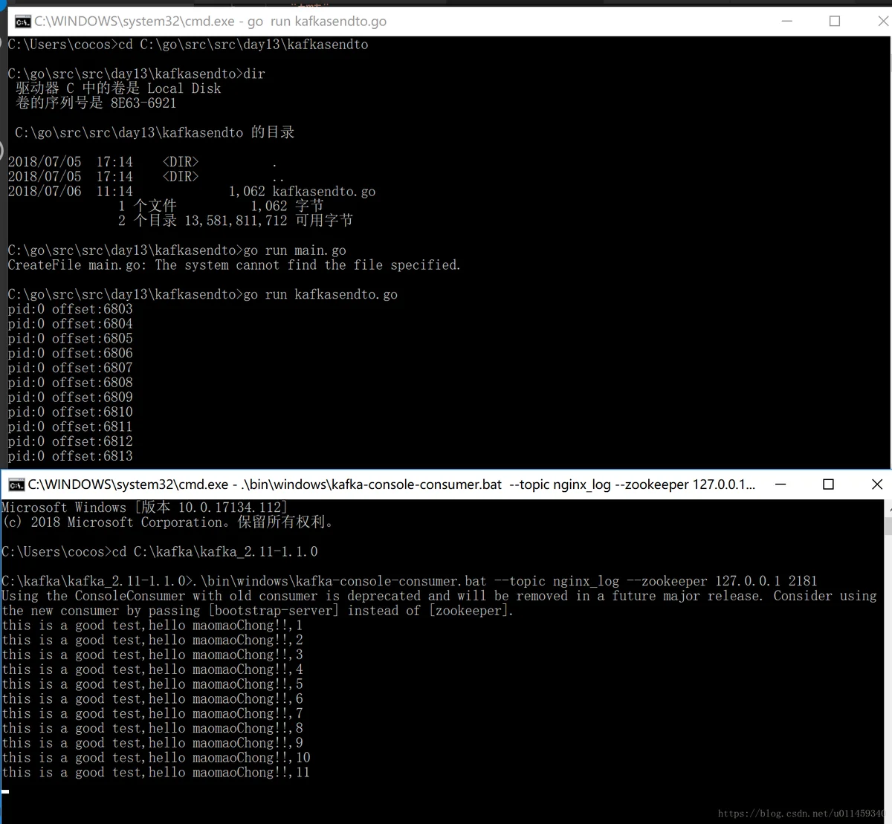Click the line "pid:0 offset:6809"
The width and height of the screenshot is (892, 824).
click(x=70, y=398)
